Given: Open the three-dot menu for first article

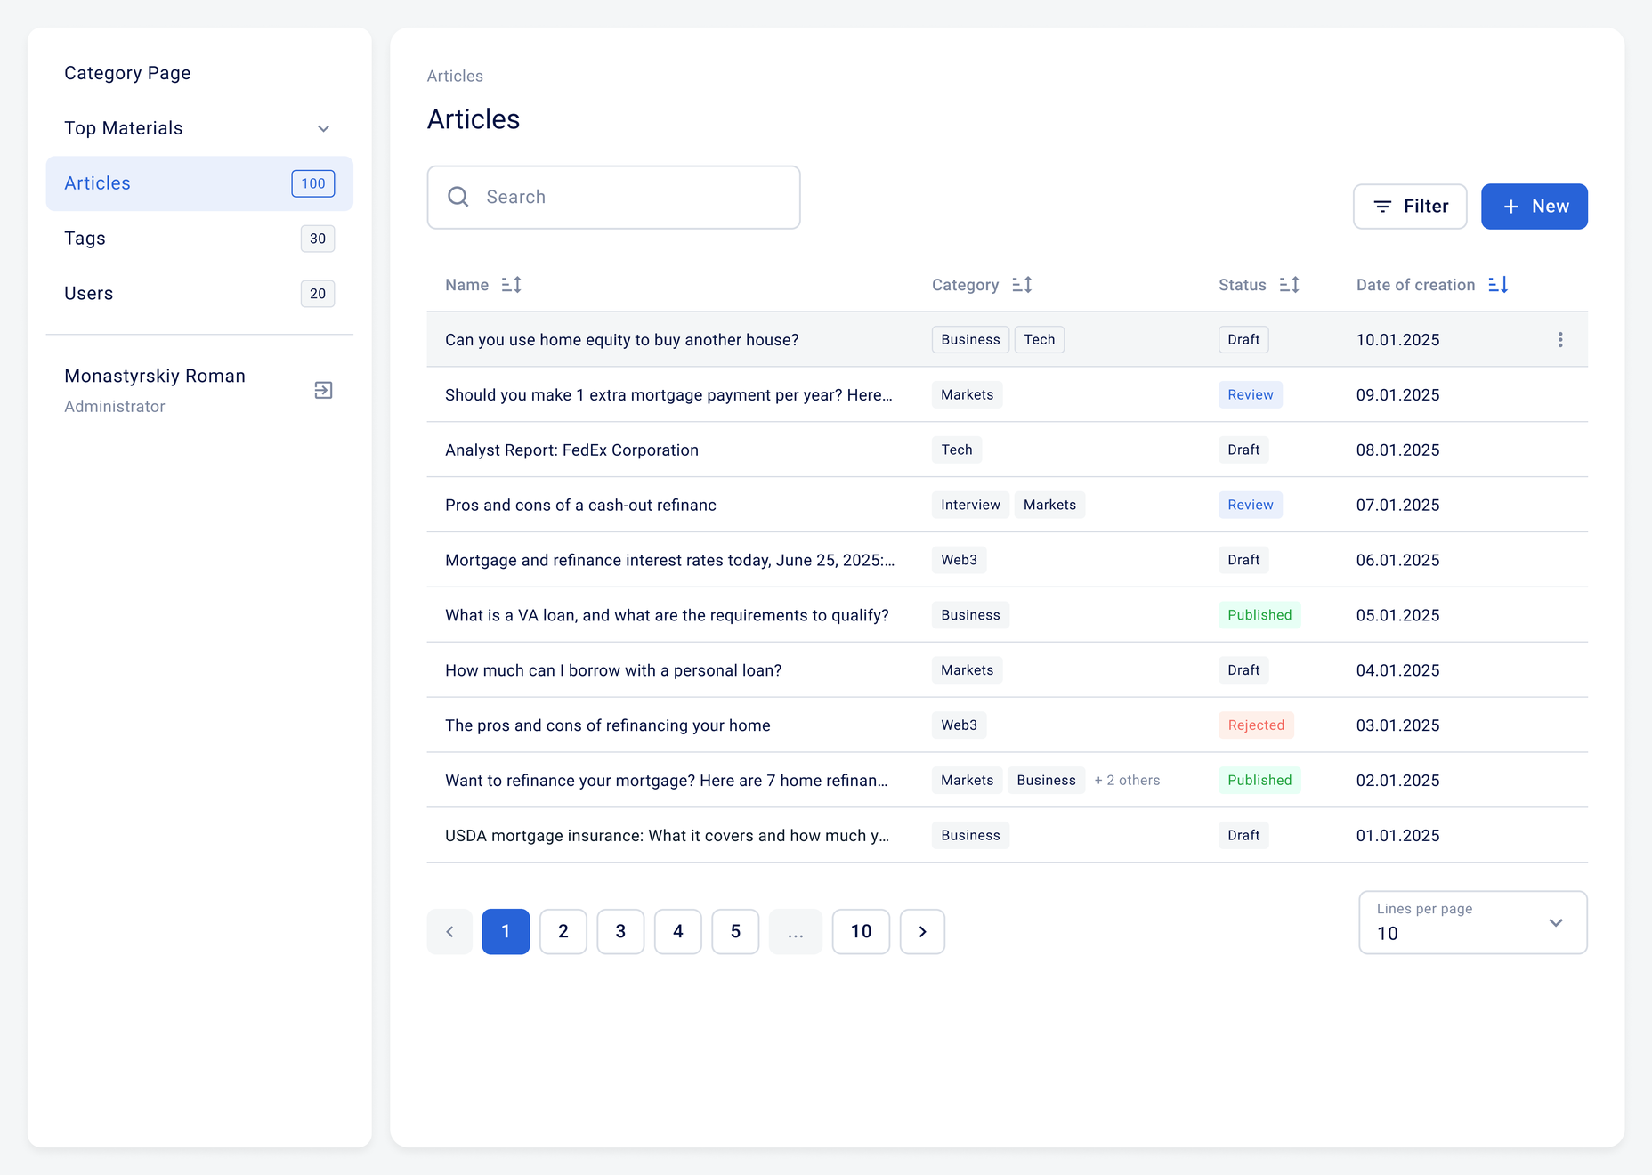Looking at the screenshot, I should click(1560, 340).
